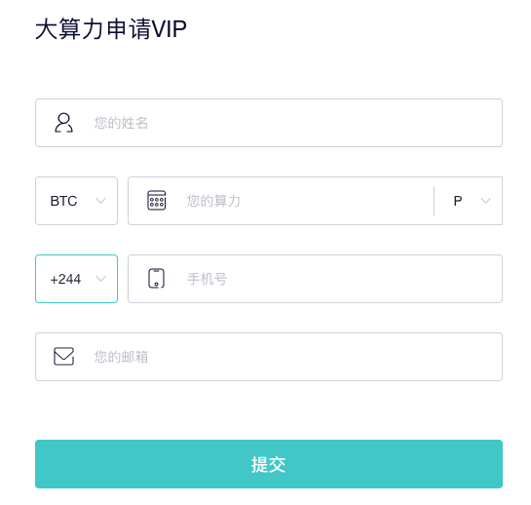Open the BTC coin type dropdown
This screenshot has height=505, width=531.
click(x=77, y=201)
